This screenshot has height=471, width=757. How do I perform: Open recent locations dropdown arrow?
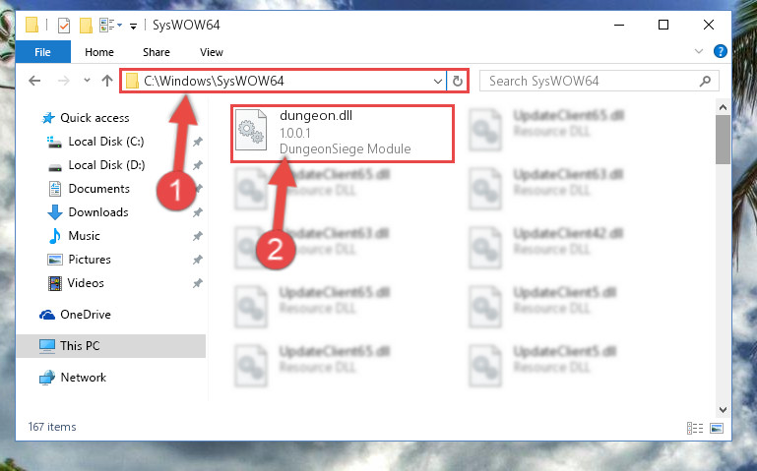click(87, 81)
